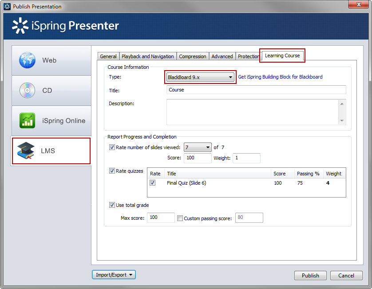Image resolution: width=372 pixels, height=289 pixels.
Task: Click the quiz table Title column header
Action: pos(218,174)
